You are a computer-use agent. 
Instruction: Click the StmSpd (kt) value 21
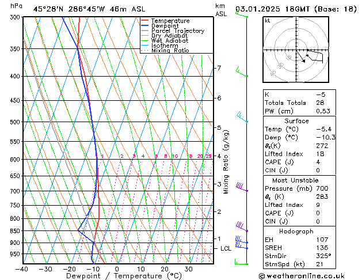click(320, 264)
